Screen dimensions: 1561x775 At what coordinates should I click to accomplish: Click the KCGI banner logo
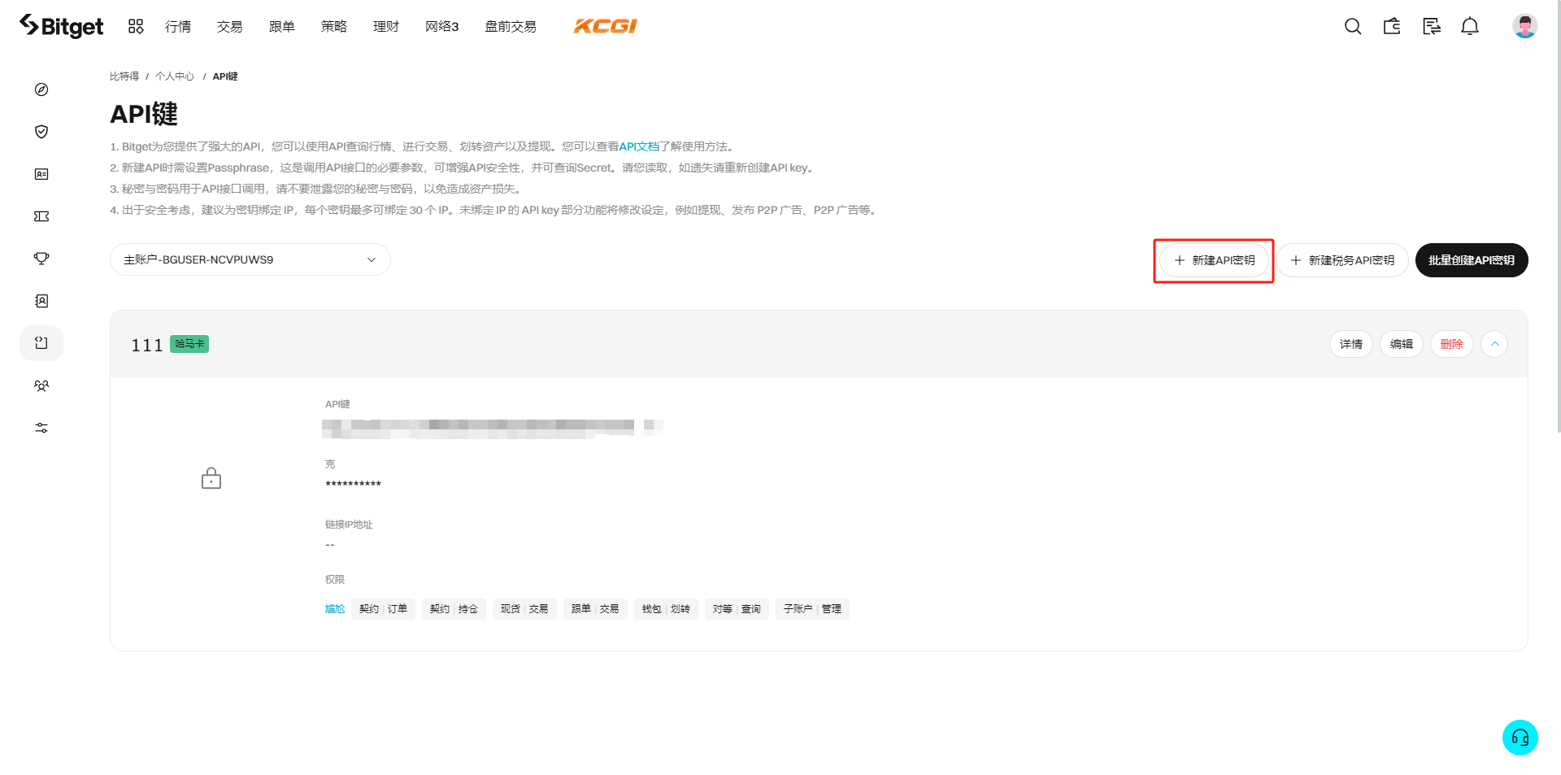tap(606, 26)
